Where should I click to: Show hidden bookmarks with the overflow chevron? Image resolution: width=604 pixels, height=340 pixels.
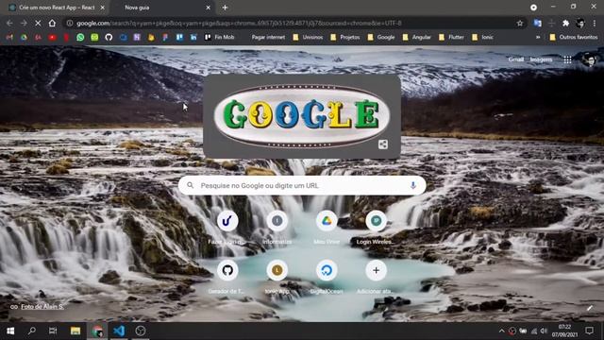point(538,38)
